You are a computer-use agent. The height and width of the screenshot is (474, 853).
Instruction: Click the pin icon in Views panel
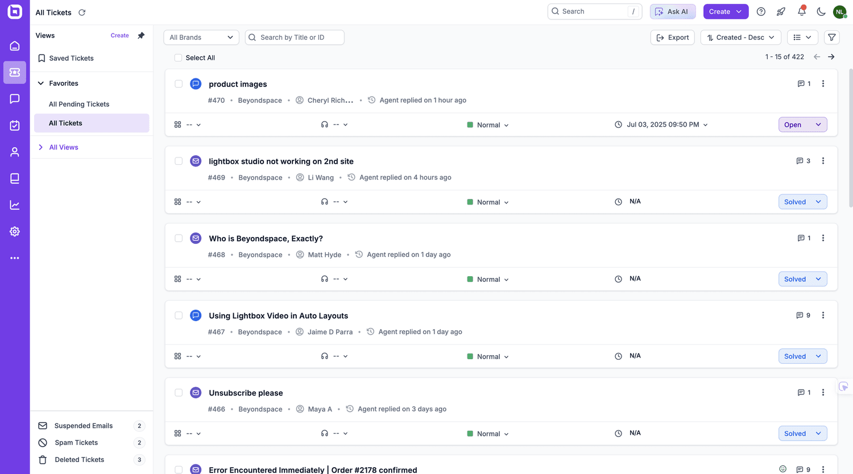(141, 35)
